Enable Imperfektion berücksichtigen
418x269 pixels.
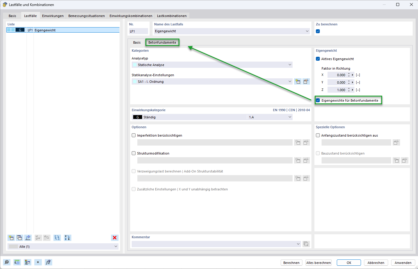click(134, 135)
